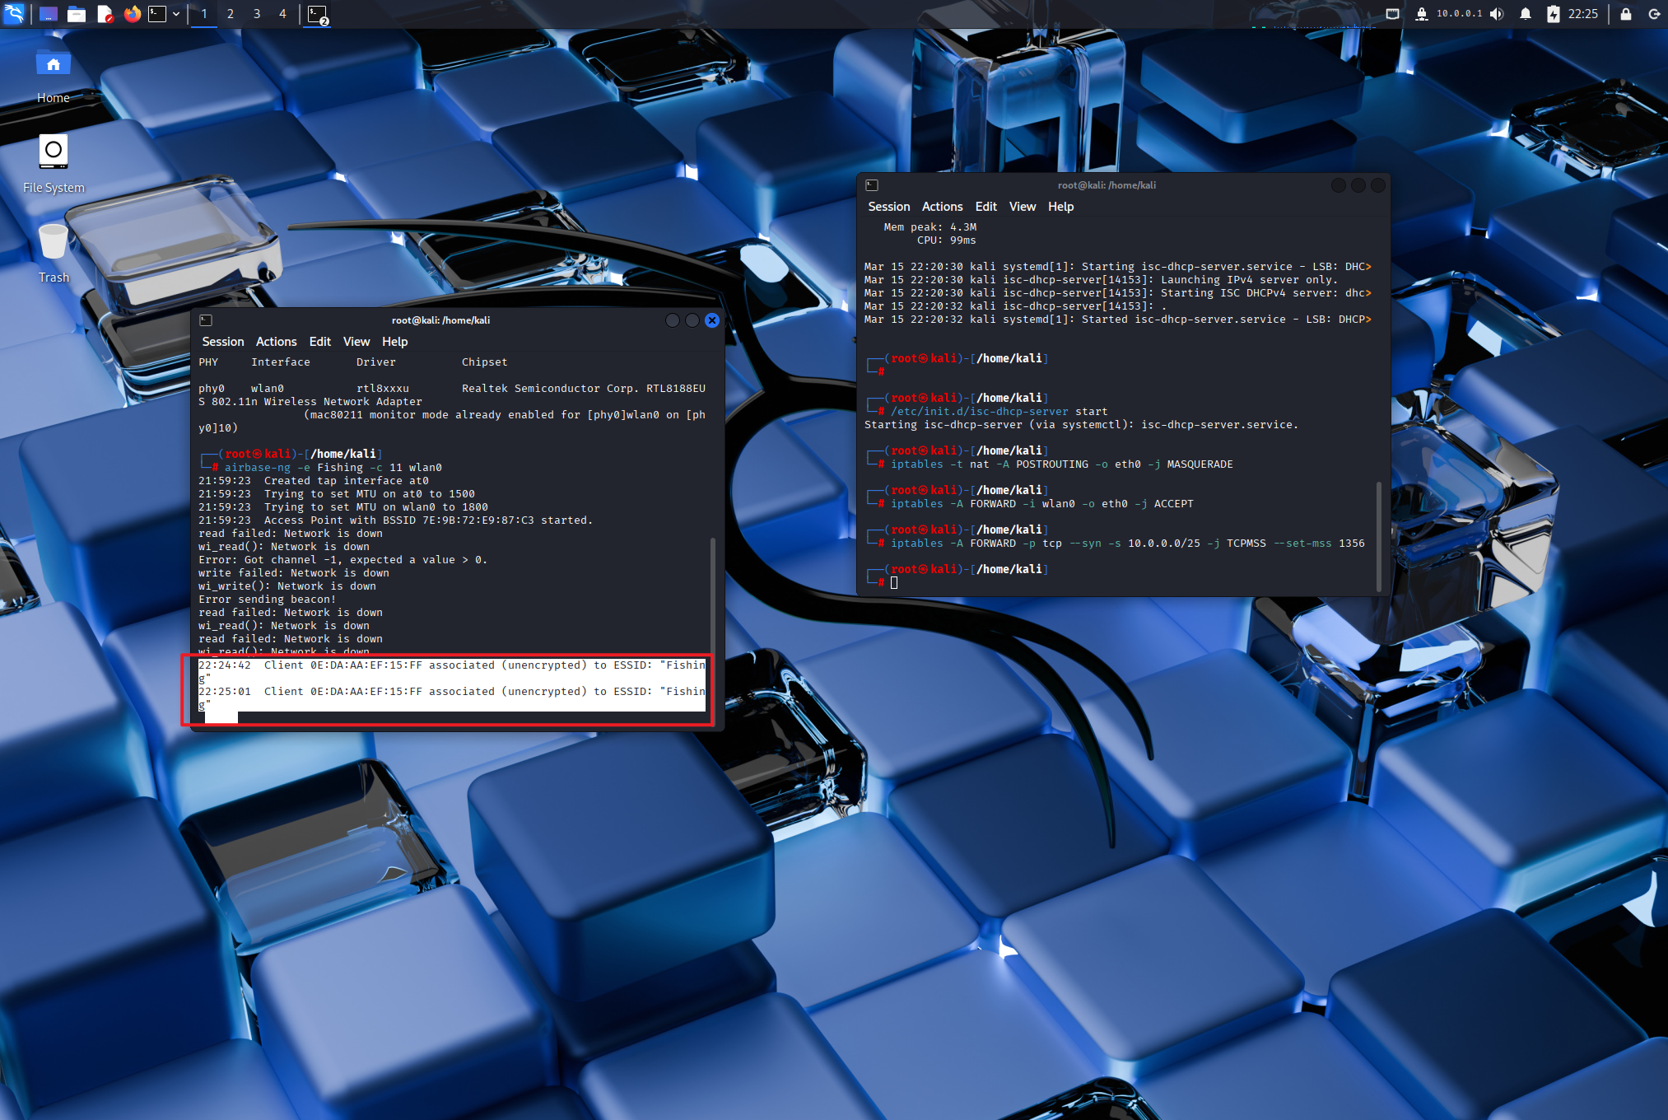Image resolution: width=1668 pixels, height=1120 pixels.
Task: Click the log out icon
Action: pyautogui.click(x=1654, y=14)
